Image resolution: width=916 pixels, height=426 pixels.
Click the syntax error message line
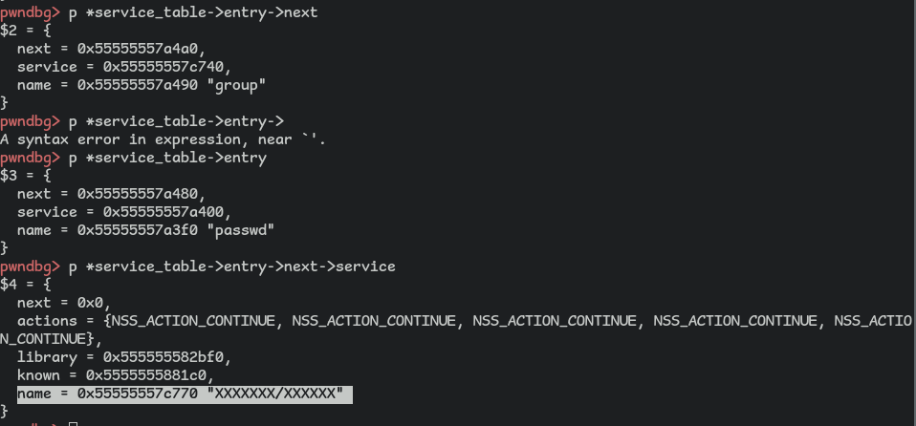163,139
